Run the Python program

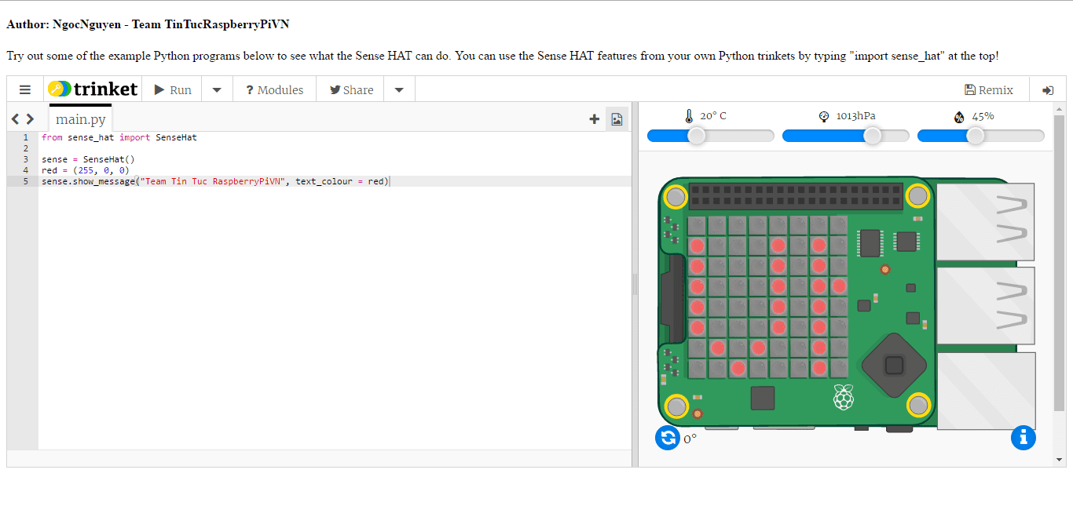pos(173,90)
